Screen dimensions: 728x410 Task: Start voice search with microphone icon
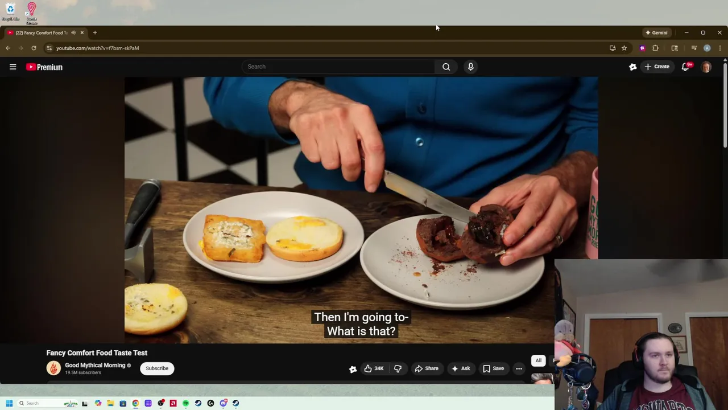tap(470, 67)
